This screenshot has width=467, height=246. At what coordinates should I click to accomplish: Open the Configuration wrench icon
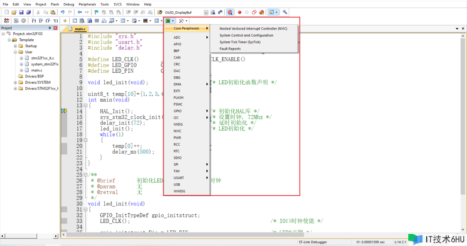pyautogui.click(x=285, y=12)
